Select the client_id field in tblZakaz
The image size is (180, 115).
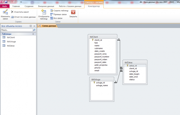pyautogui.click(x=133, y=68)
